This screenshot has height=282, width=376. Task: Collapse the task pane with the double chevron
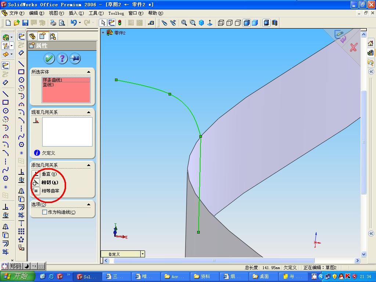click(x=371, y=72)
